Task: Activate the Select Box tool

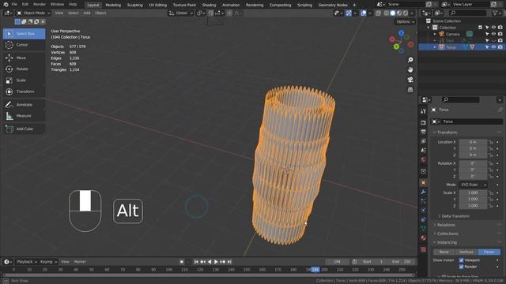Action: coord(24,33)
